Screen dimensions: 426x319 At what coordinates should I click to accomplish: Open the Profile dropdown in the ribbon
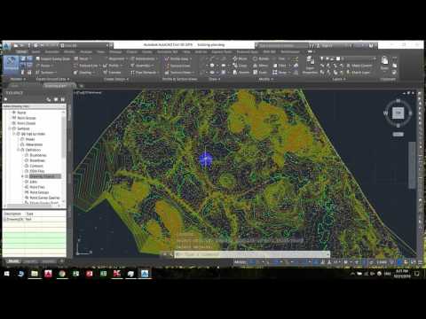(x=113, y=66)
